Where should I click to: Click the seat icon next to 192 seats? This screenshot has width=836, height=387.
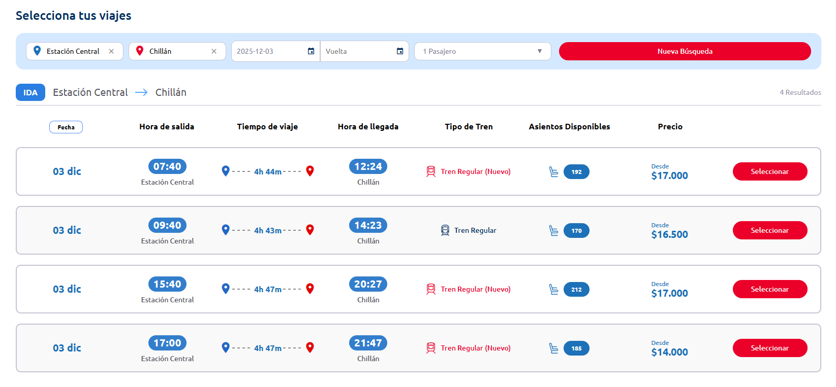click(553, 172)
